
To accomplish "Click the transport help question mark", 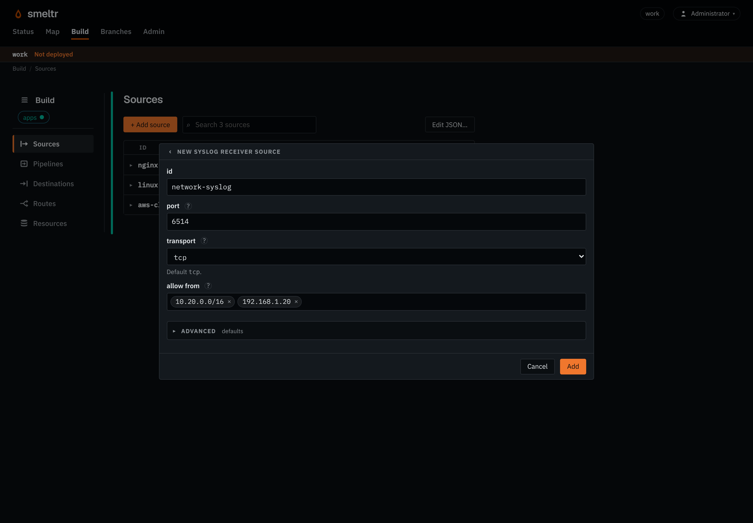I will pyautogui.click(x=204, y=241).
